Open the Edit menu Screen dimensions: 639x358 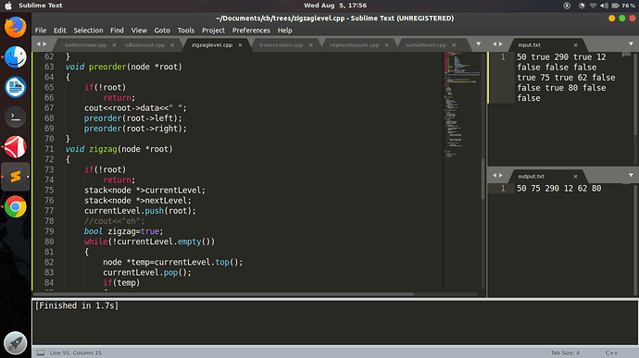click(x=59, y=31)
